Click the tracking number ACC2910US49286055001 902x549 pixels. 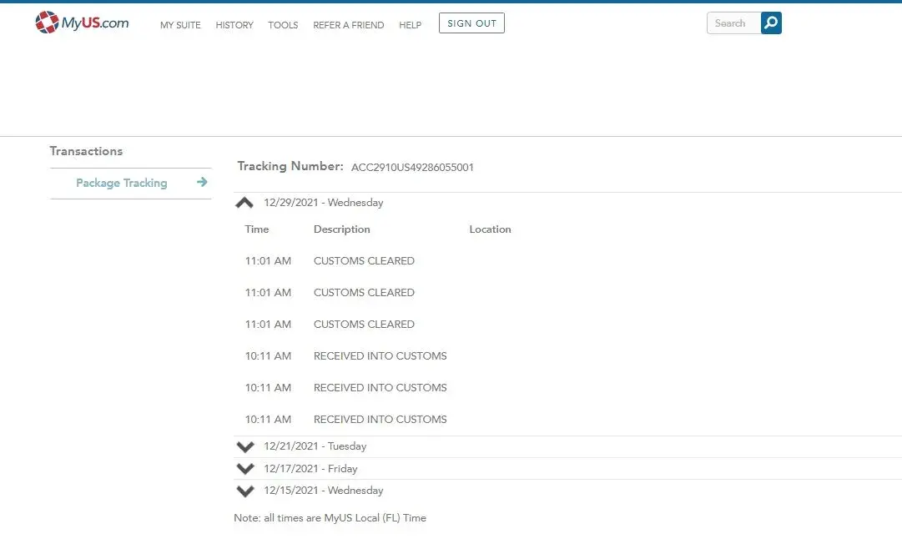click(412, 168)
